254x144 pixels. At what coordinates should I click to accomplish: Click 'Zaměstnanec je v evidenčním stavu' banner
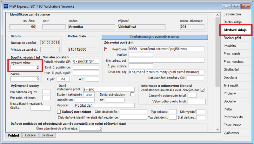(155, 37)
